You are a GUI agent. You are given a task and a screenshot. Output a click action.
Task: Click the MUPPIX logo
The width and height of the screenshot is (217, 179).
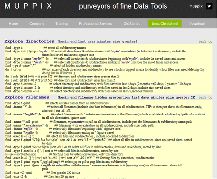click(x=28, y=6)
